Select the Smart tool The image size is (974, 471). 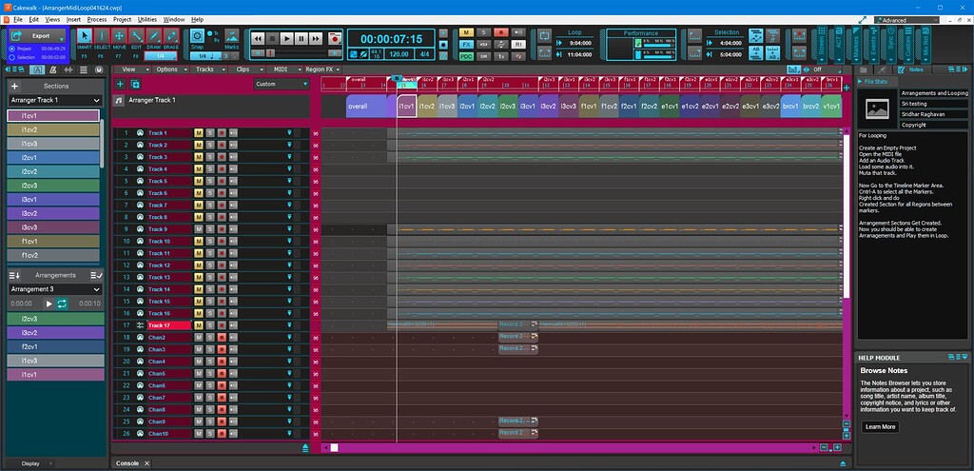pyautogui.click(x=85, y=37)
